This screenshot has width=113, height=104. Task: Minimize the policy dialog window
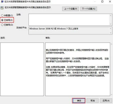pyautogui.click(x=95, y=2)
